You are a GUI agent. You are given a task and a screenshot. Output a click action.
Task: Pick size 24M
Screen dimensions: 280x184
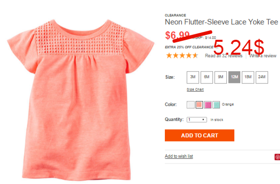(262, 77)
